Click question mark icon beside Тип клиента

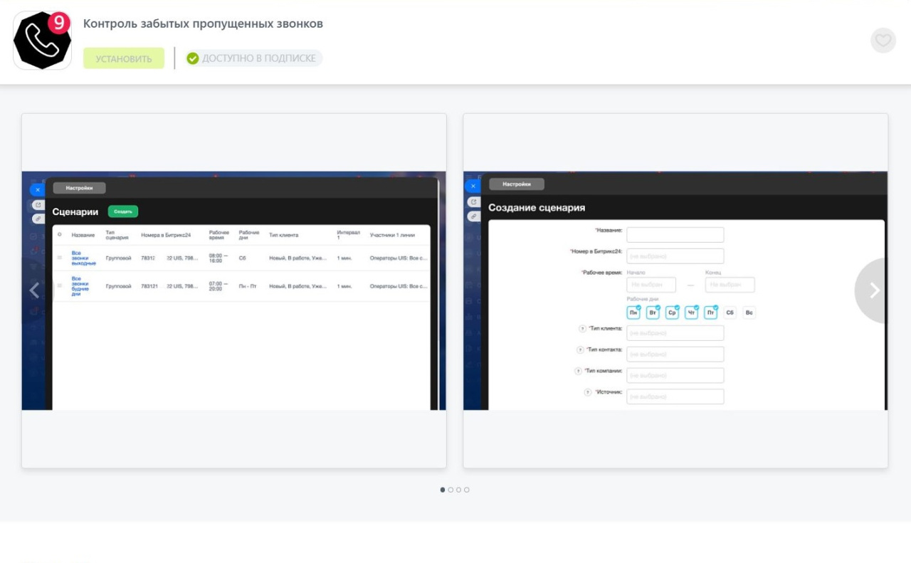tap(582, 329)
